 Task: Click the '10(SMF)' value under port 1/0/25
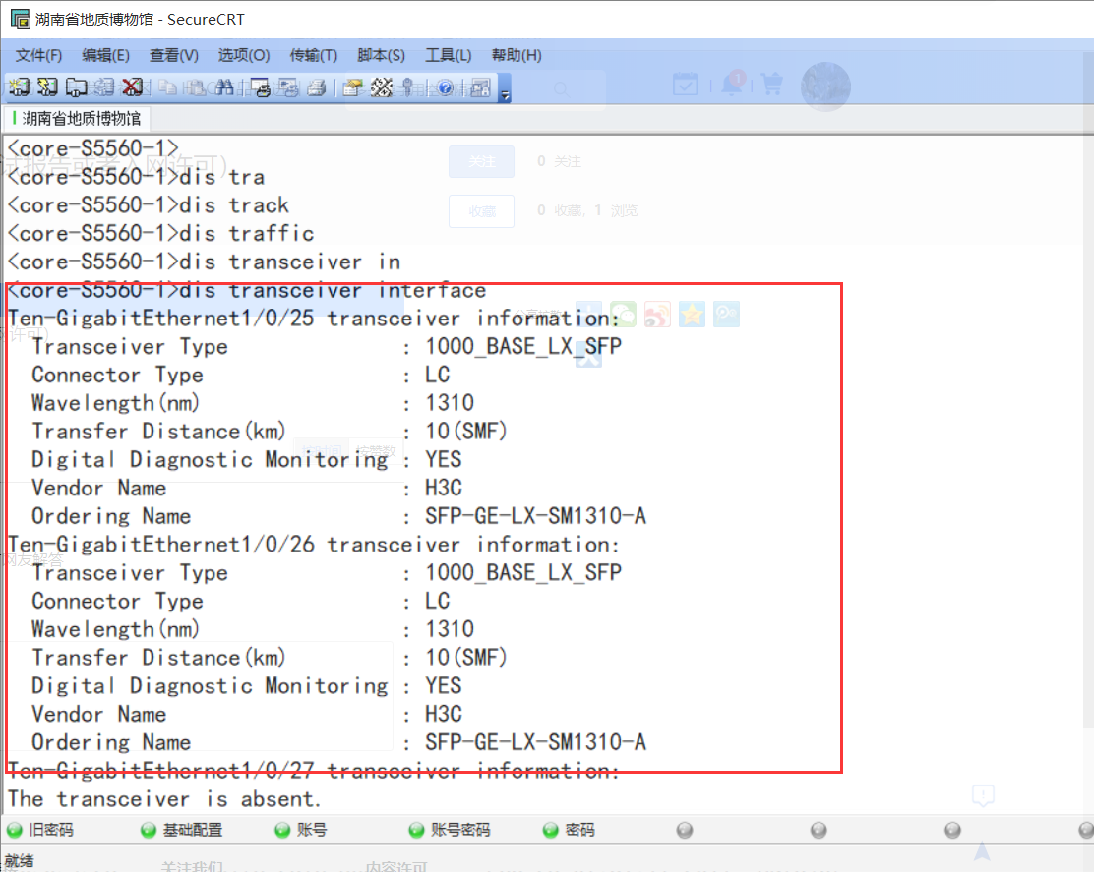pyautogui.click(x=466, y=432)
